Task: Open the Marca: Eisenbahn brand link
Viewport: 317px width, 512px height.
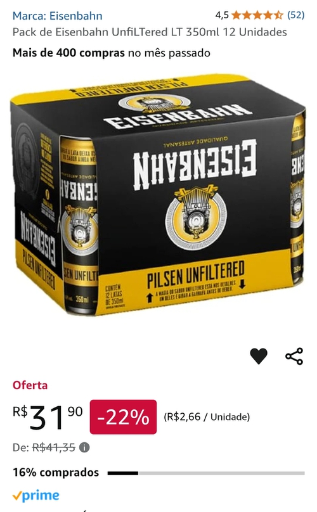Action: 57,15
